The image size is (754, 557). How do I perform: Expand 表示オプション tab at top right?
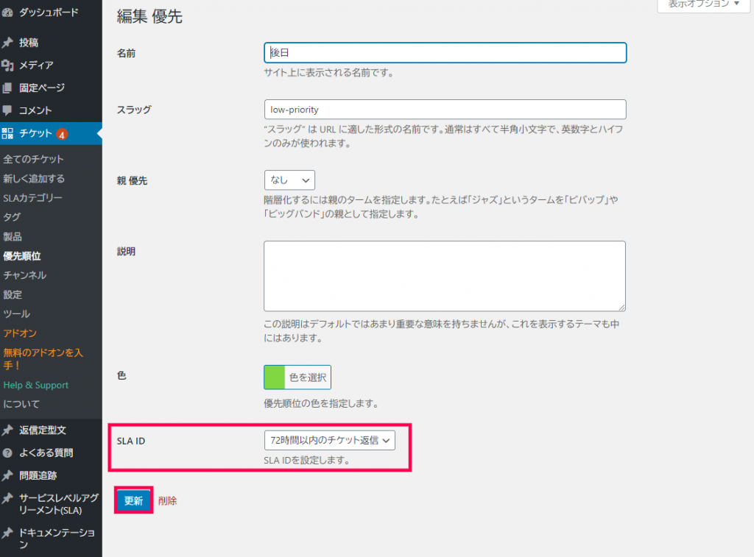[x=703, y=5]
